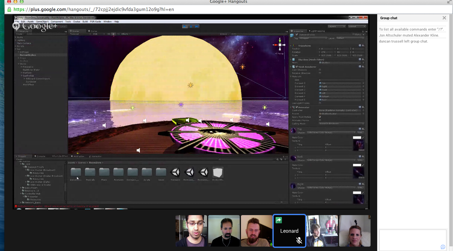The image size is (453, 251).
Task: Pick object for Mesh SkyBox field circle
Action: pyautogui.click(x=363, y=63)
